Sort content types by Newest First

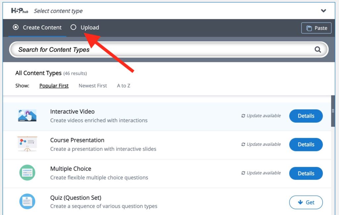[93, 86]
